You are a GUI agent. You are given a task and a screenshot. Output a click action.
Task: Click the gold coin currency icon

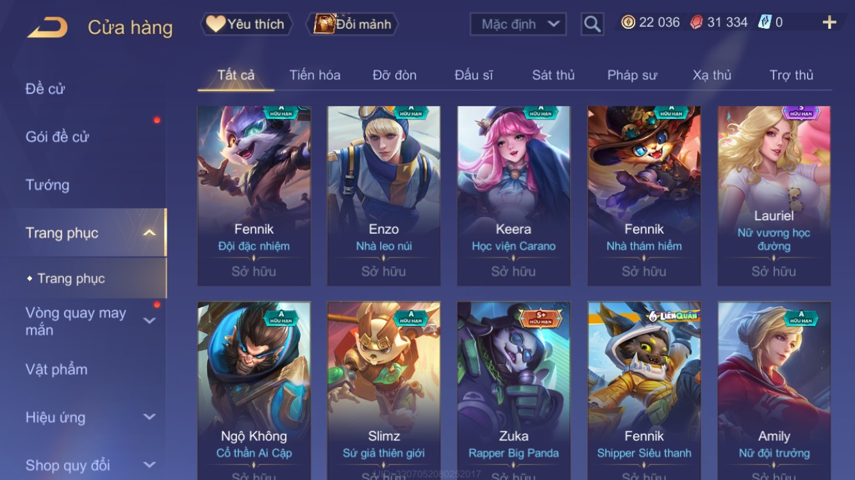[628, 22]
